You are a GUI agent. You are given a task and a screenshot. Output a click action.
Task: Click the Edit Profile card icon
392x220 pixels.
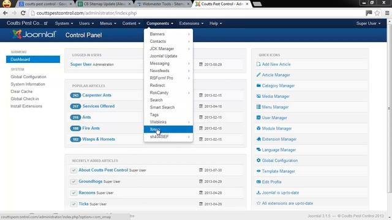click(258, 182)
